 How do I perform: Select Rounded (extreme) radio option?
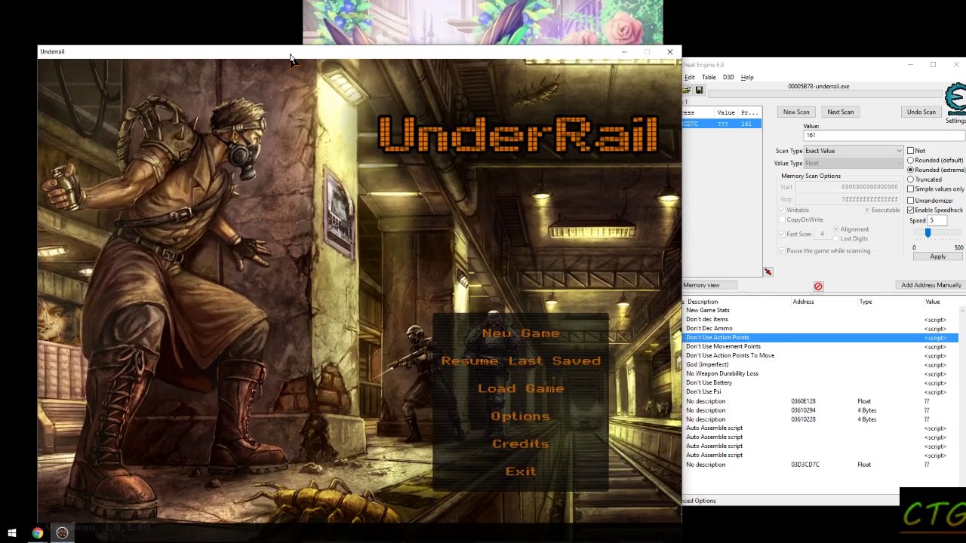(x=910, y=170)
